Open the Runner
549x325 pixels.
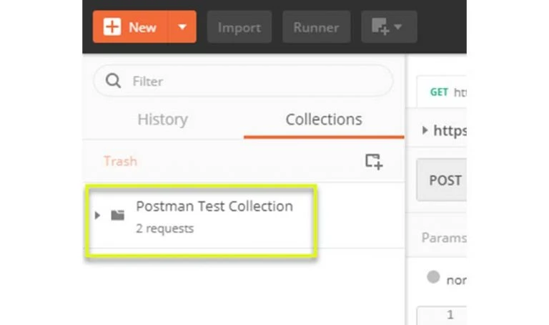point(316,27)
